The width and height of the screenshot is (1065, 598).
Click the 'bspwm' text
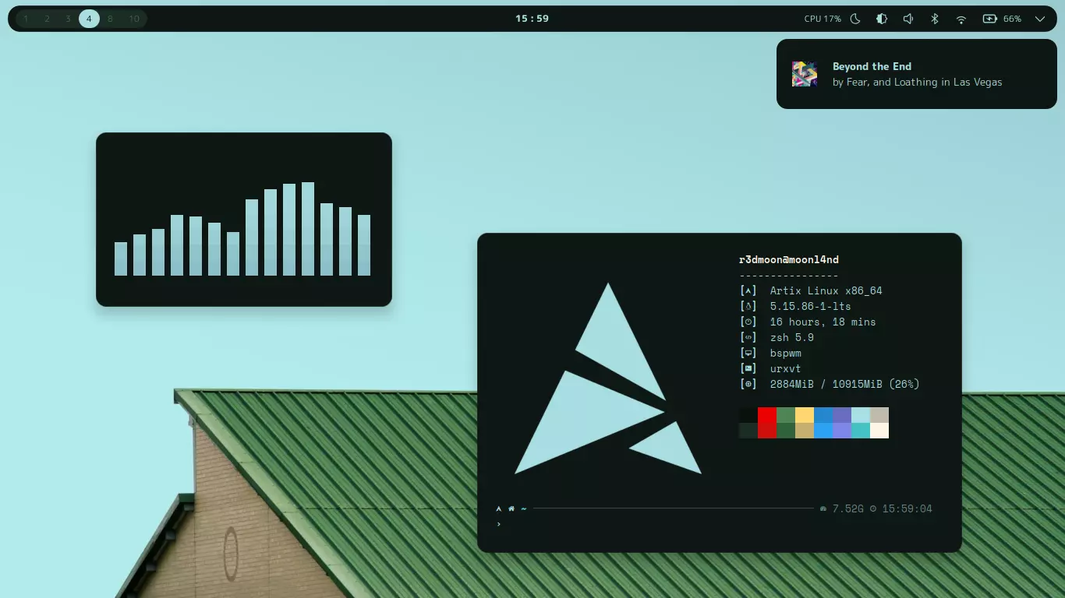(786, 353)
